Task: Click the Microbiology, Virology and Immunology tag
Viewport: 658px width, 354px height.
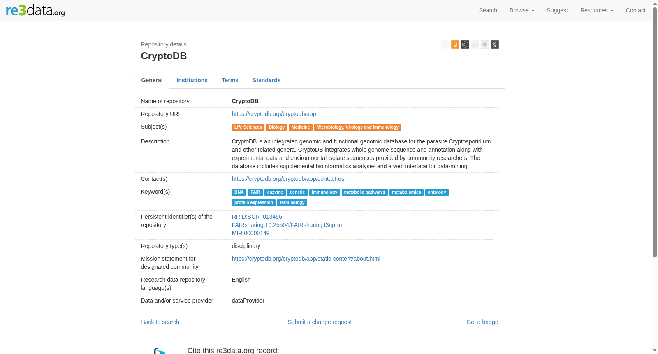Action: [x=357, y=127]
